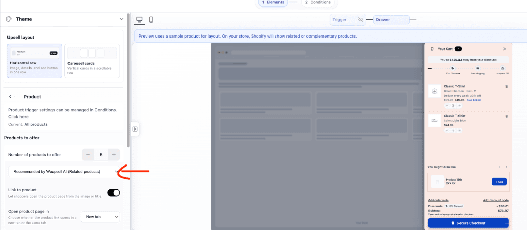This screenshot has height=230, width=527.
Task: Click the 10% Discount badge beside Discounts
Action: point(454,206)
